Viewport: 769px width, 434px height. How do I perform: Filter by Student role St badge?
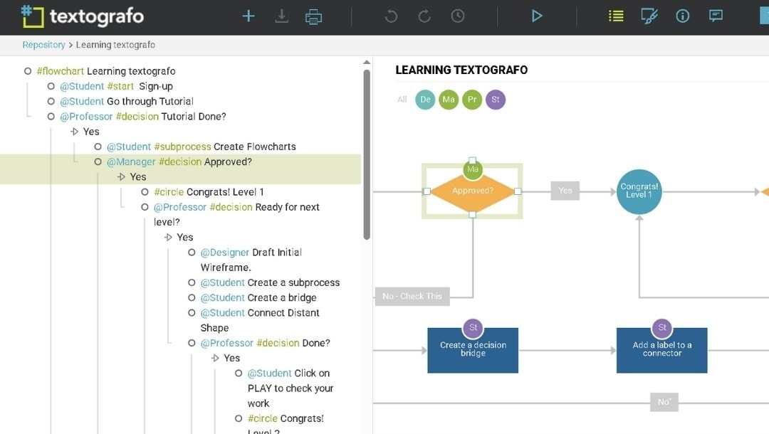pos(496,100)
